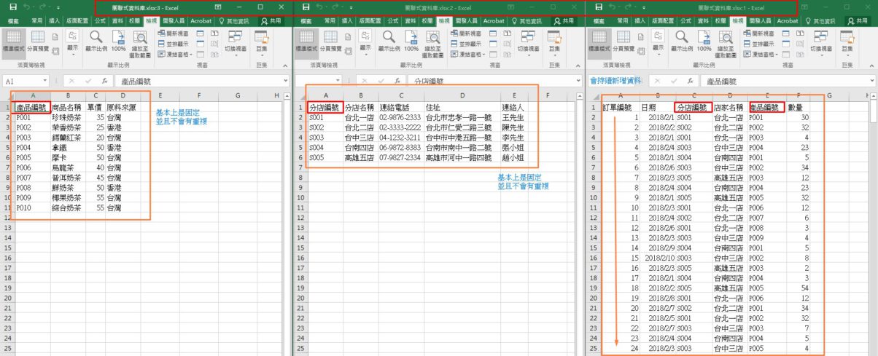Viewport: 878px width, 356px height.
Task: Switch to the 版面配置 tab in xlsx:1 window
Action: (664, 21)
